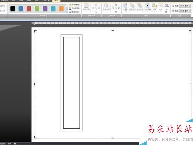Click the drawing canvas top-middle sizing handle
Image resolution: width=193 pixels, height=145 pixels.
[x=113, y=30]
